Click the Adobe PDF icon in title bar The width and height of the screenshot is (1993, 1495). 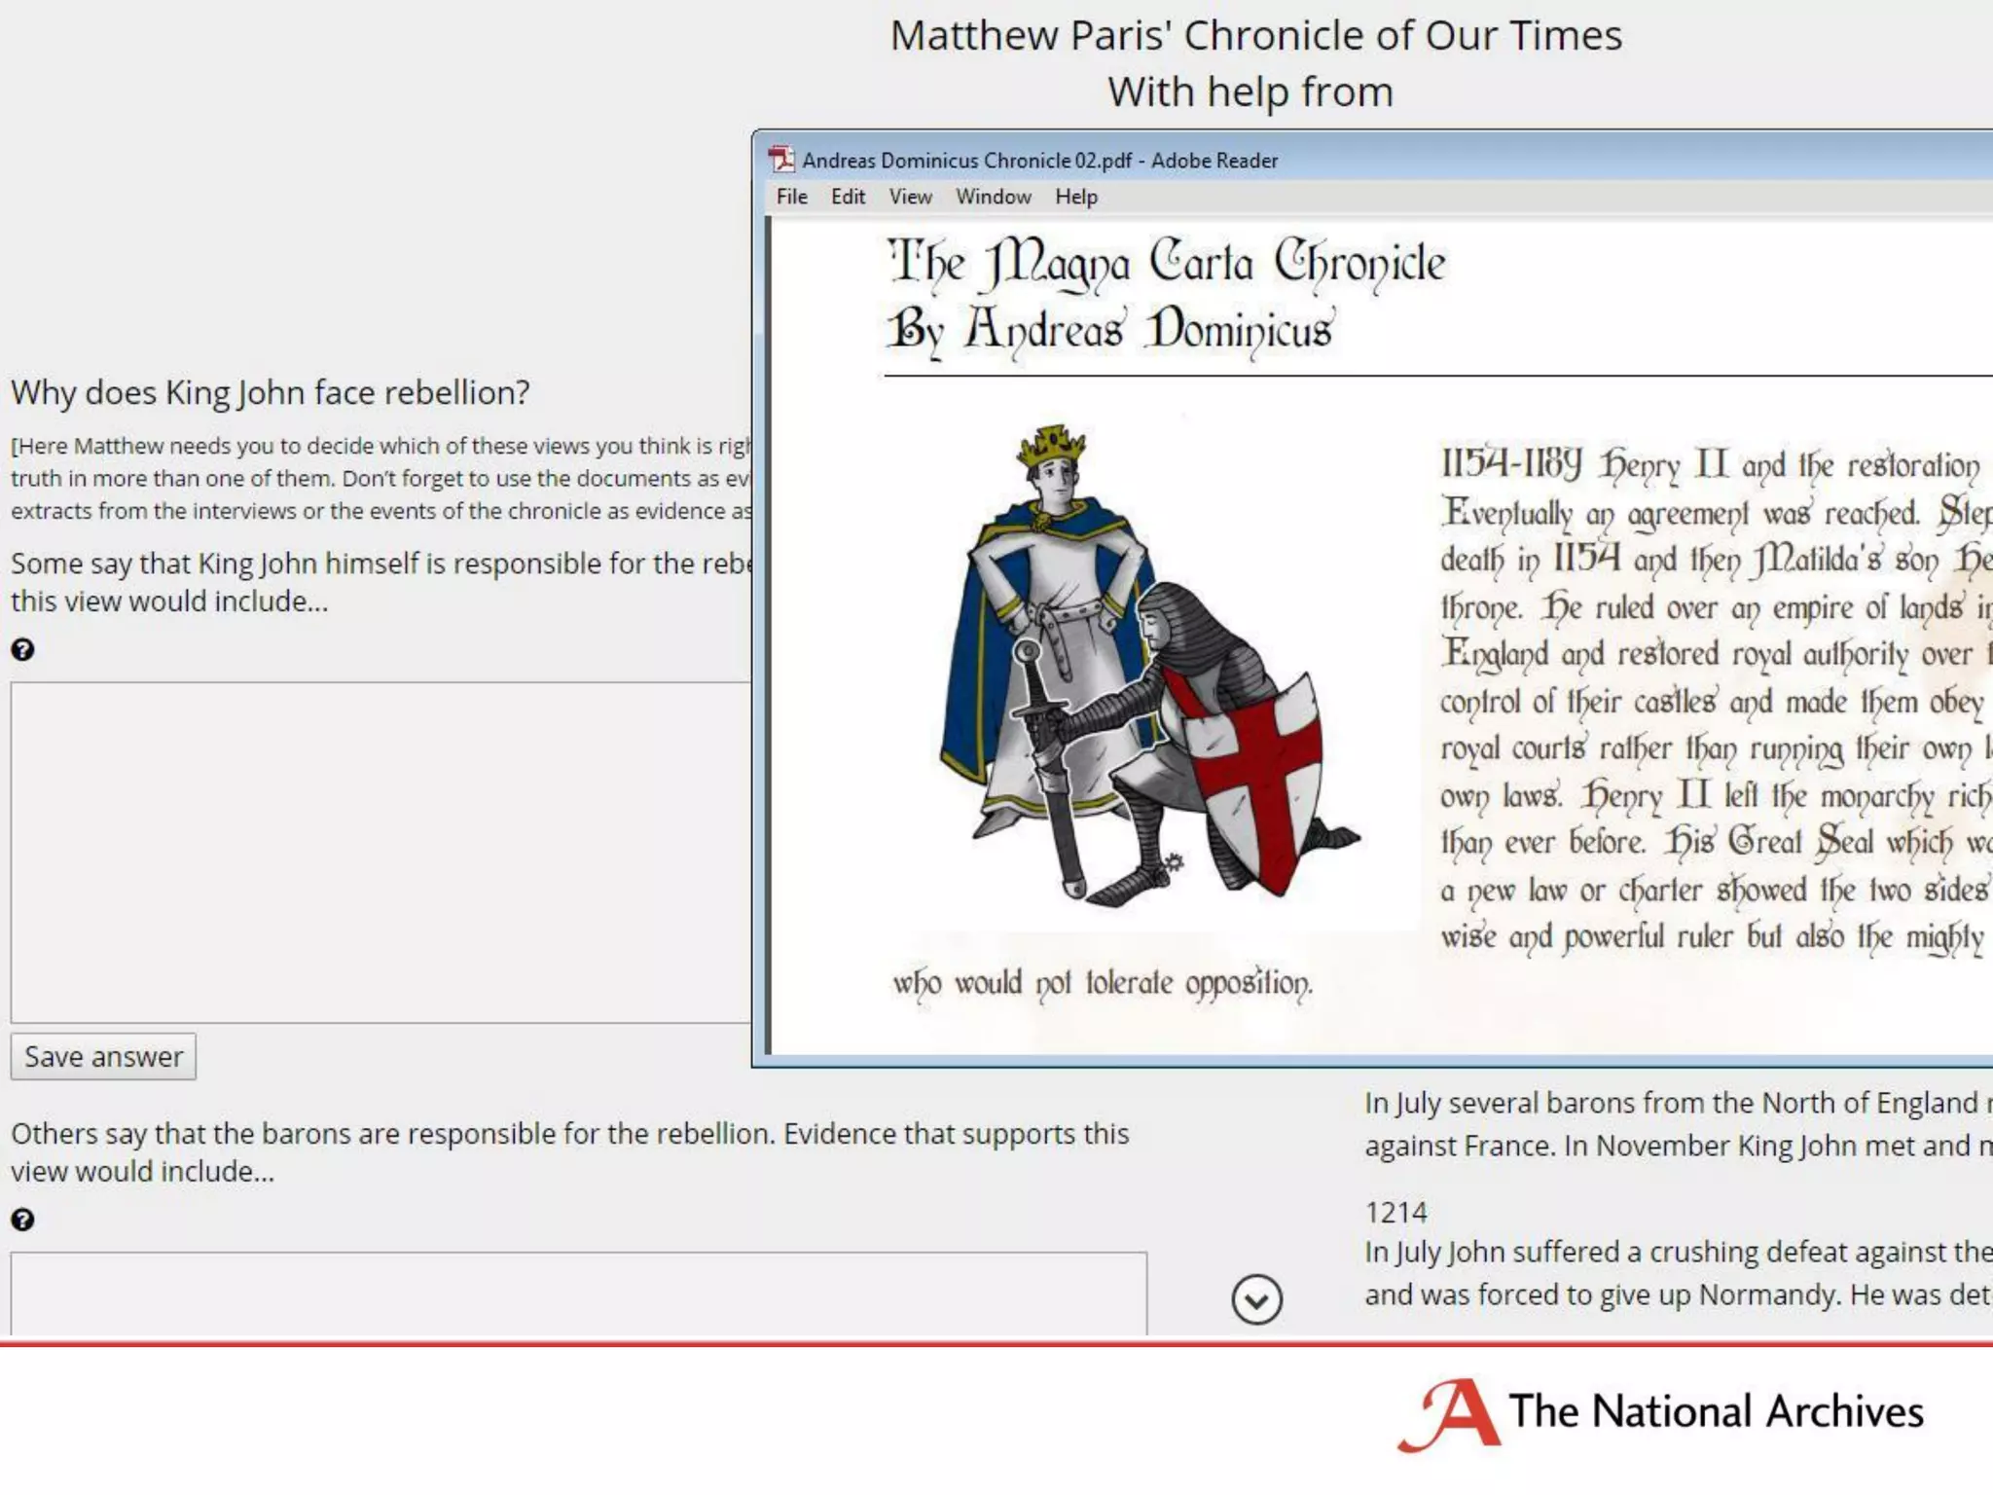(780, 160)
